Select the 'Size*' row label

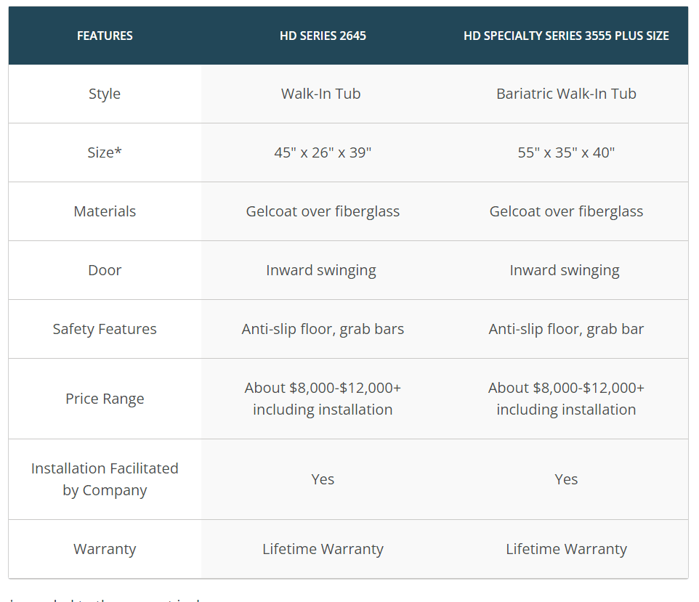(105, 152)
